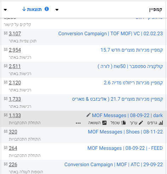Click the 3,107 results value
This screenshot has height=174, width=167.
(15, 34)
